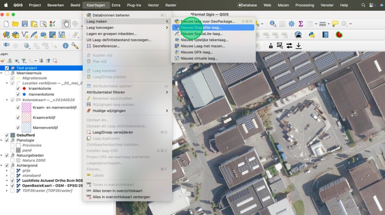Select the Pan Map hand tool

click(x=66, y=24)
